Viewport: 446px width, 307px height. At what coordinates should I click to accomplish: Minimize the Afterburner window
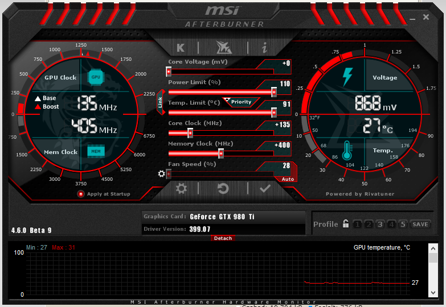tap(412, 18)
